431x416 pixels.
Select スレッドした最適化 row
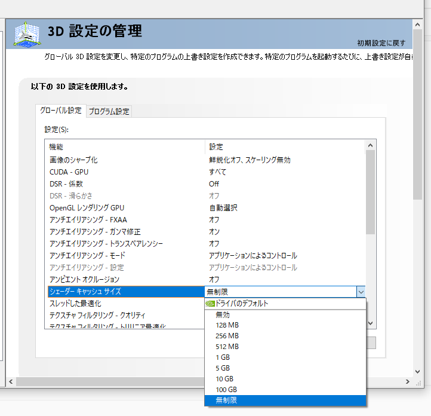coord(126,304)
